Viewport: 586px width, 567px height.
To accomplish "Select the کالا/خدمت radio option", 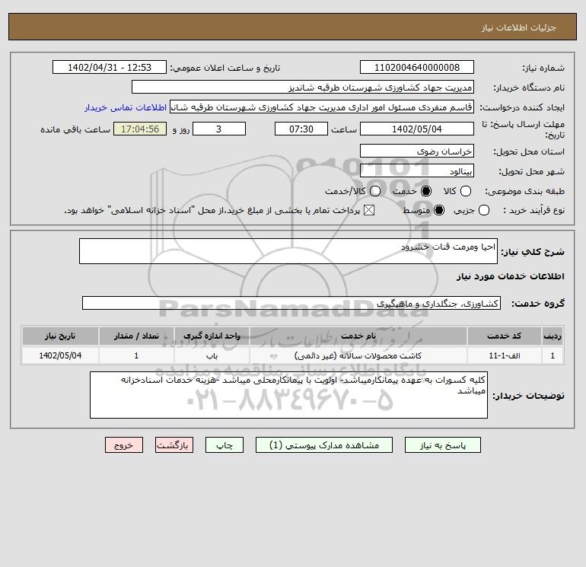I will (x=375, y=191).
